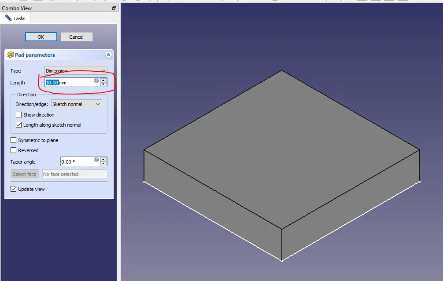Click the Cancel button

[77, 37]
